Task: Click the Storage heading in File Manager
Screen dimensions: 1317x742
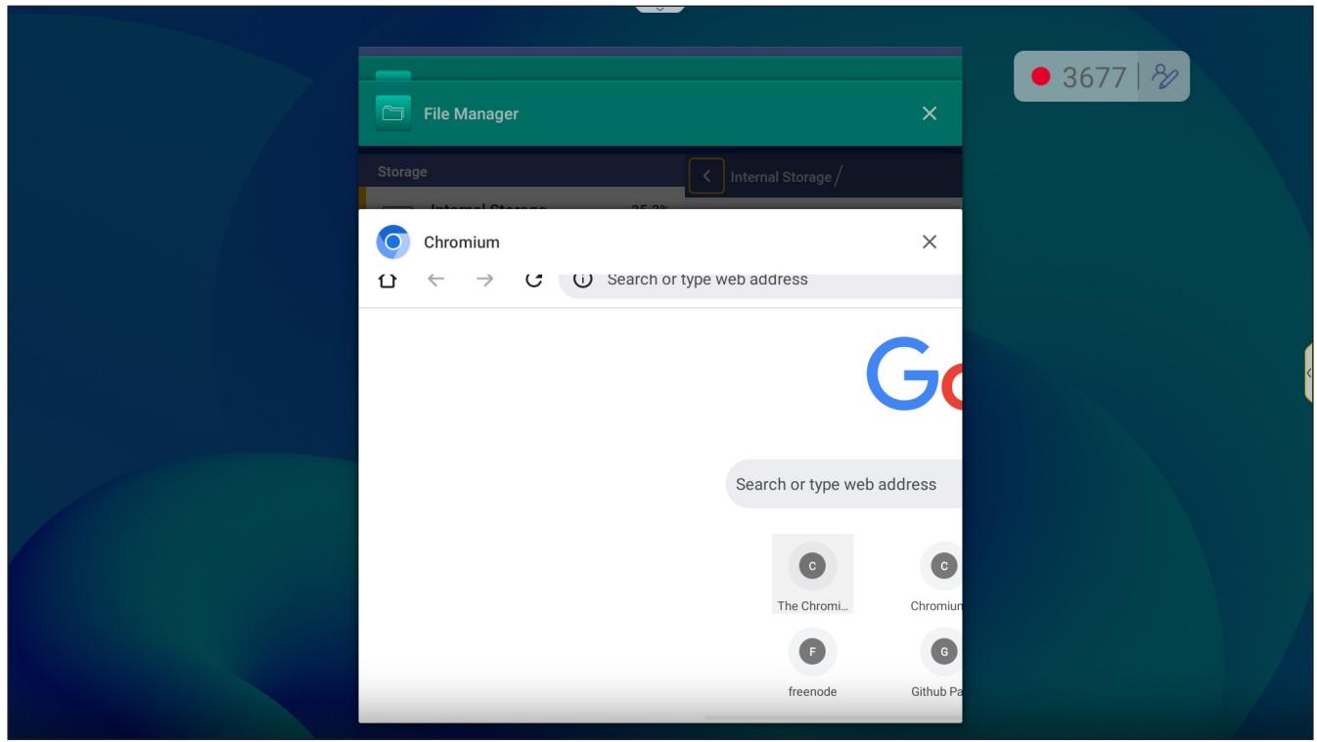Action: pos(402,171)
